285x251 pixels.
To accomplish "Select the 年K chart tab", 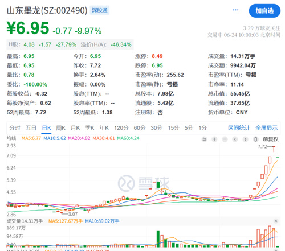I will click(x=104, y=128).
